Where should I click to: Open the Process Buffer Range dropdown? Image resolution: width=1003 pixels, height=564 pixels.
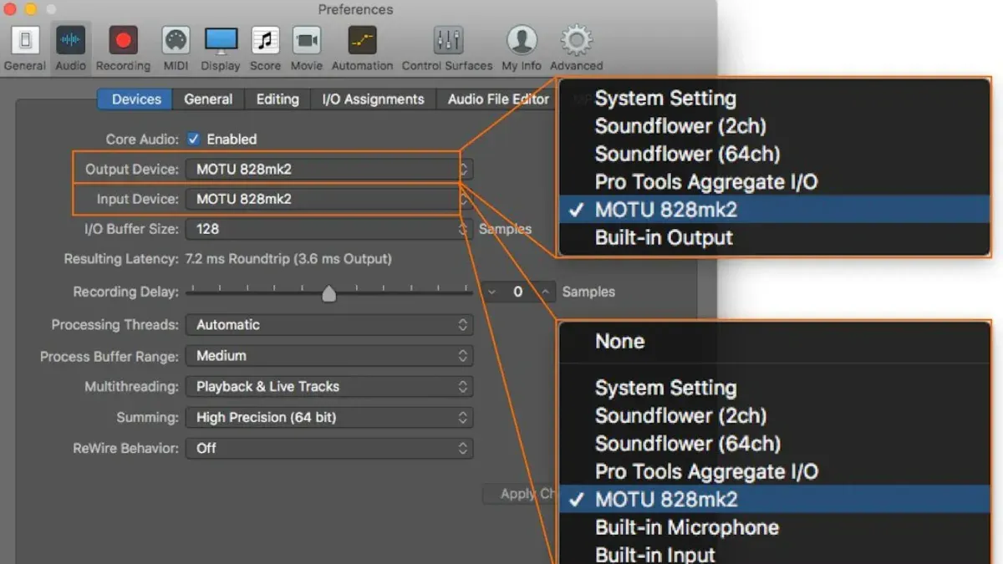tap(329, 356)
